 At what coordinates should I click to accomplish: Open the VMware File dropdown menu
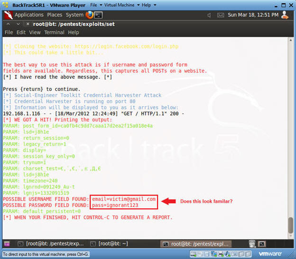96,5
